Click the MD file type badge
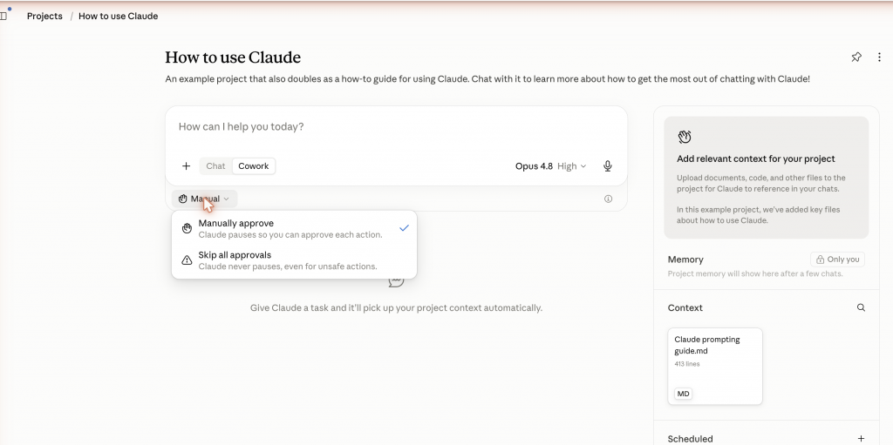Image resolution: width=893 pixels, height=445 pixels. tap(683, 394)
